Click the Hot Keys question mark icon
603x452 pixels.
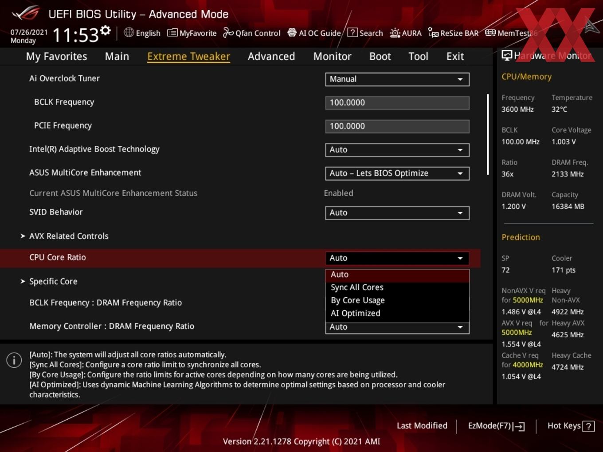pyautogui.click(x=588, y=426)
